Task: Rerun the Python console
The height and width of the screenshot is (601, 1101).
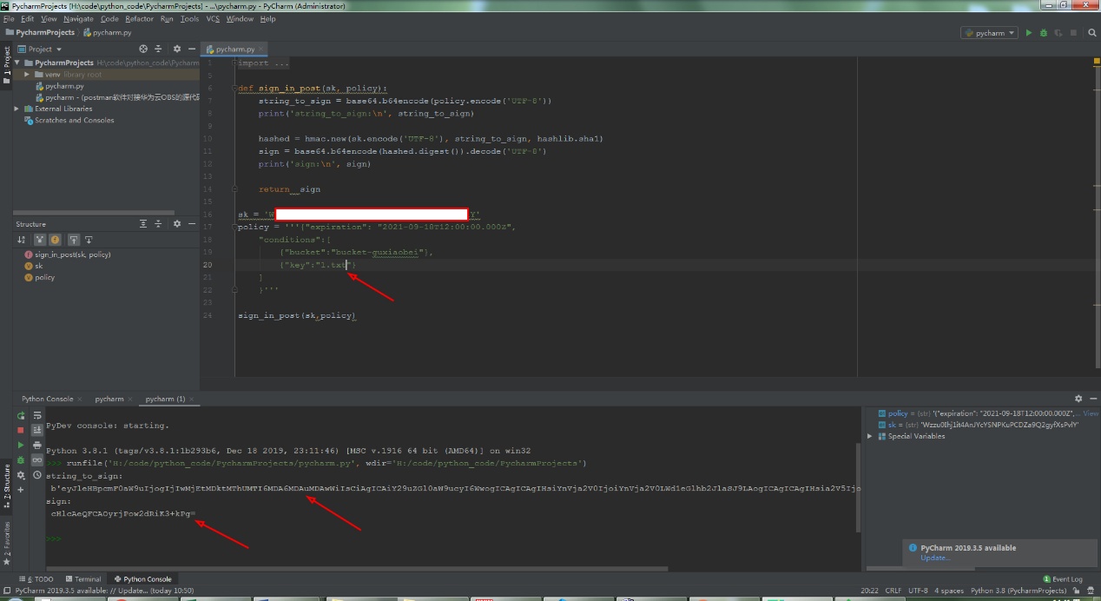Action: click(21, 415)
